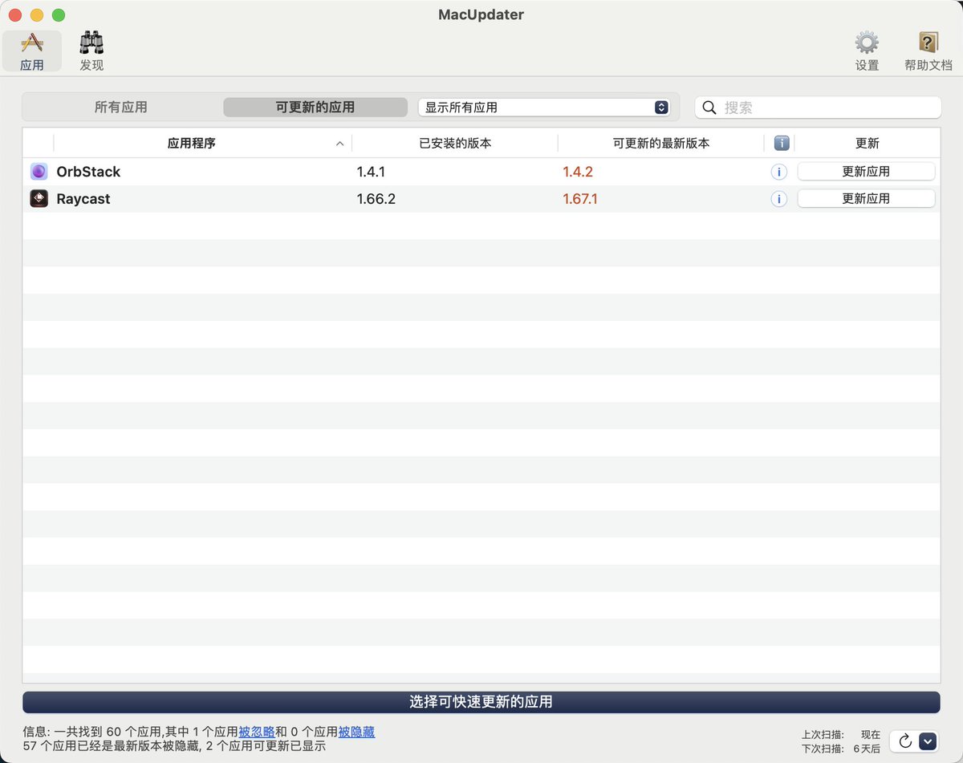963x763 pixels.
Task: Open 帮助文档 help book icon
Action: coord(928,51)
